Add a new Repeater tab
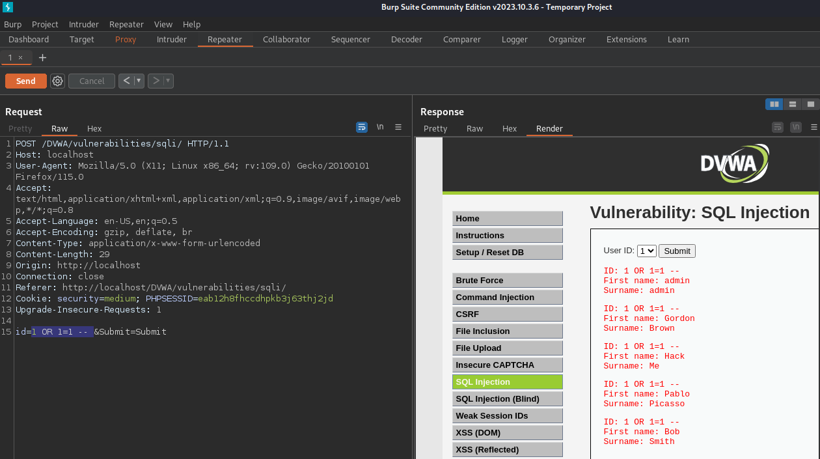Image resolution: width=820 pixels, height=459 pixels. (42, 57)
